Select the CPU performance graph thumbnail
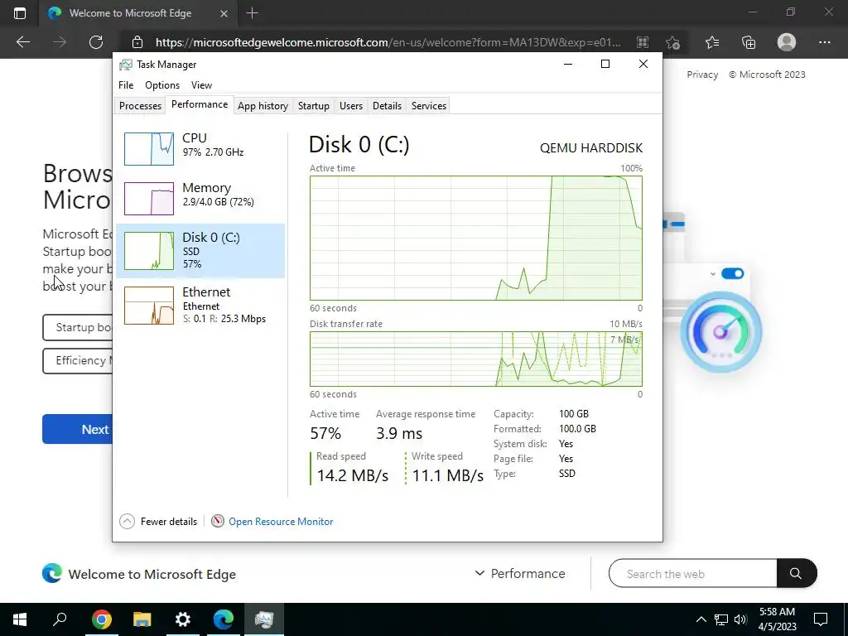 click(x=149, y=149)
